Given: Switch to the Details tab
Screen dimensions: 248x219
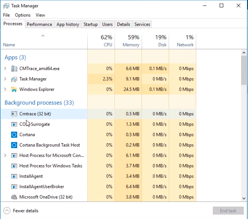Looking at the screenshot, I should (x=123, y=24).
